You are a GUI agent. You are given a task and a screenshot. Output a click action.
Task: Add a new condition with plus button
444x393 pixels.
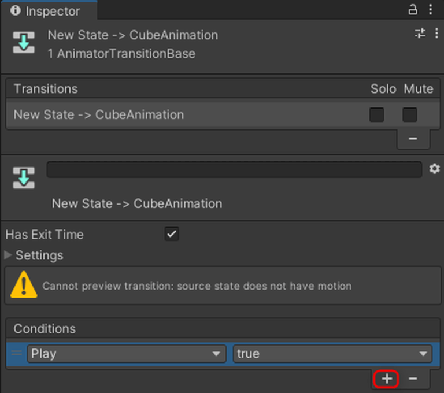point(387,379)
